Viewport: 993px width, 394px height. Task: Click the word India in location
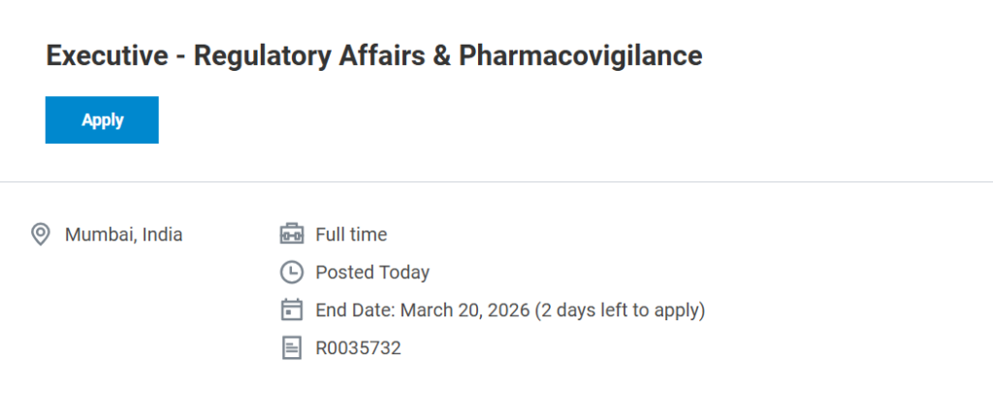(162, 234)
